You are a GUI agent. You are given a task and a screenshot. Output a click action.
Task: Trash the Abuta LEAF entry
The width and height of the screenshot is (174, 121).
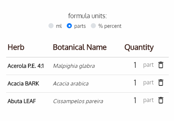point(161,100)
